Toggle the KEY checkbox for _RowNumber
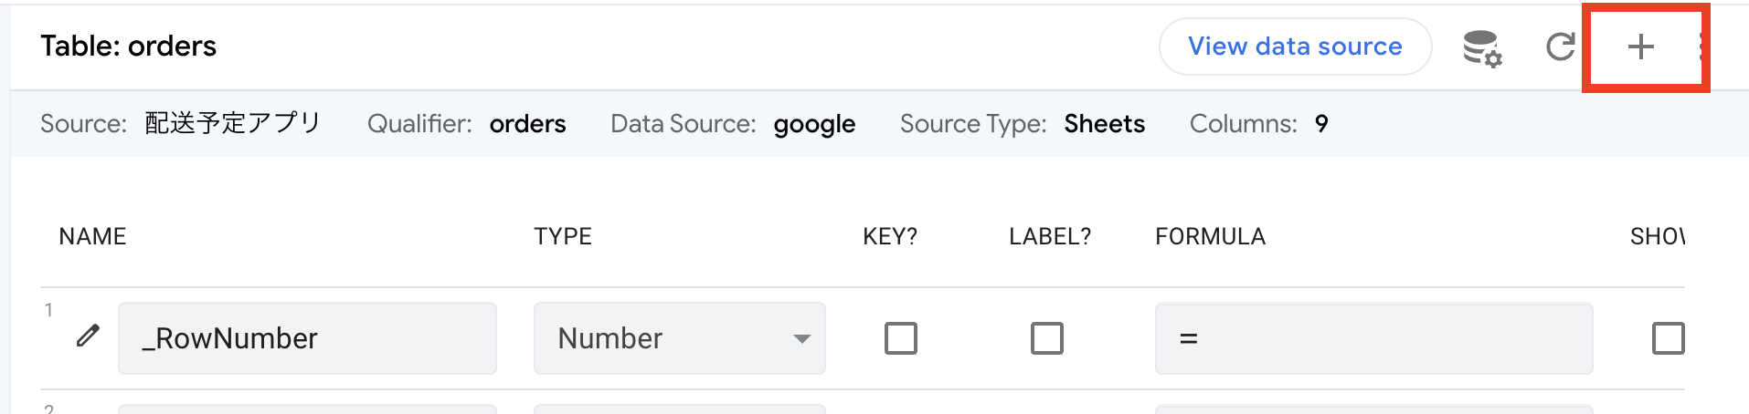Screen dimensions: 1749x414 pyautogui.click(x=900, y=338)
